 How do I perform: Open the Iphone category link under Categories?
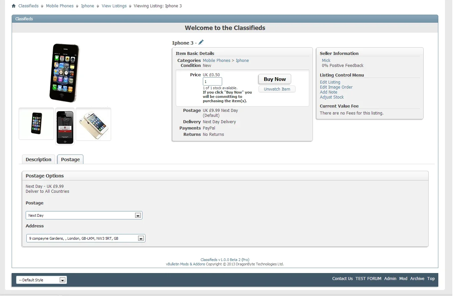242,61
